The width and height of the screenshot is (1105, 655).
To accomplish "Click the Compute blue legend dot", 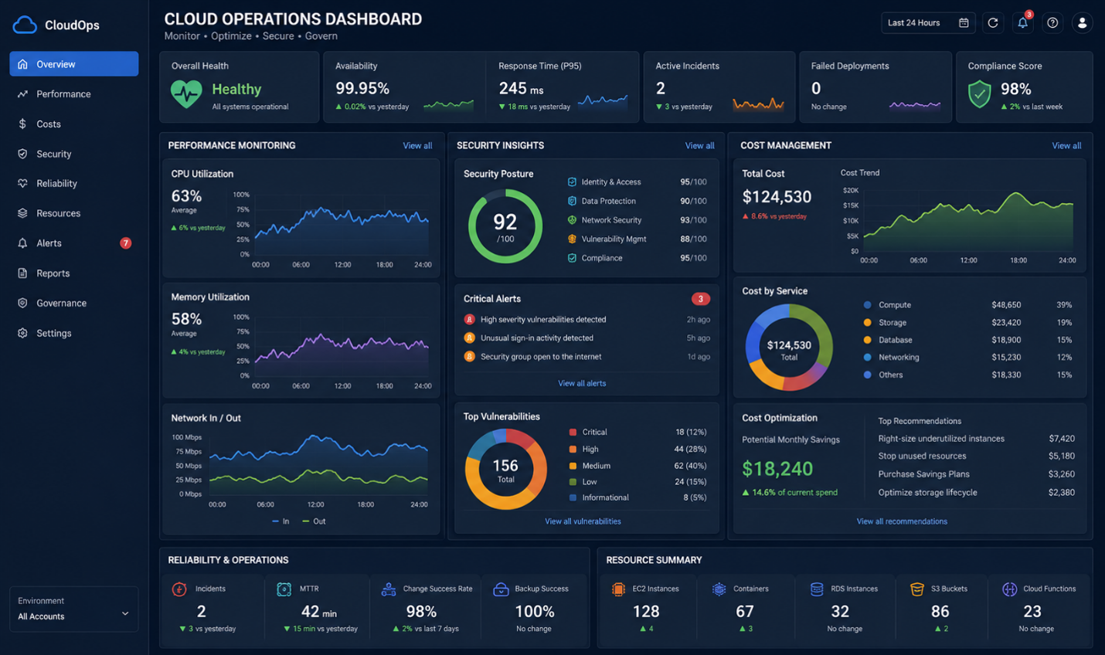I will [868, 305].
